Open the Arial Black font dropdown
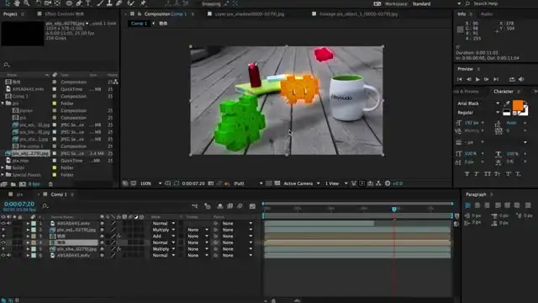 pyautogui.click(x=478, y=104)
